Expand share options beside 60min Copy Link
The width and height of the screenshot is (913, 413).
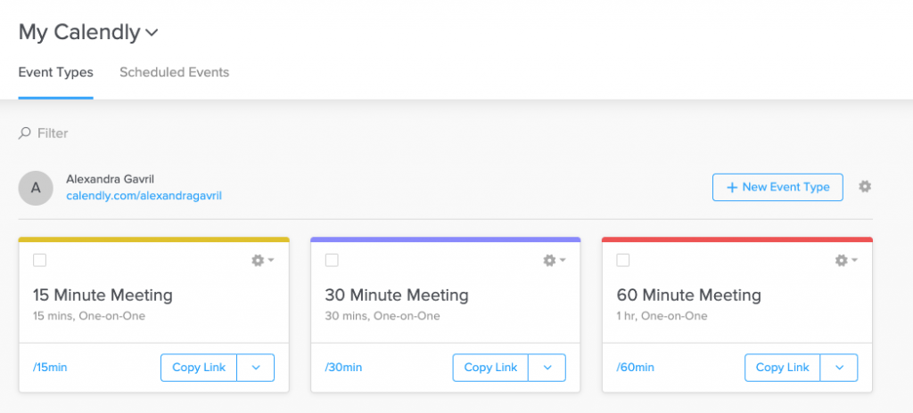839,368
